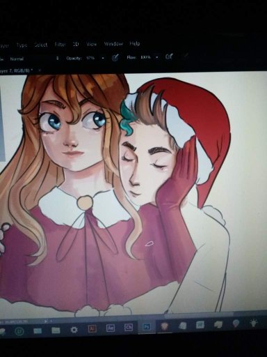Open the Opacity slider dropdown arrow
This screenshot has height=357, width=267.
103,58
